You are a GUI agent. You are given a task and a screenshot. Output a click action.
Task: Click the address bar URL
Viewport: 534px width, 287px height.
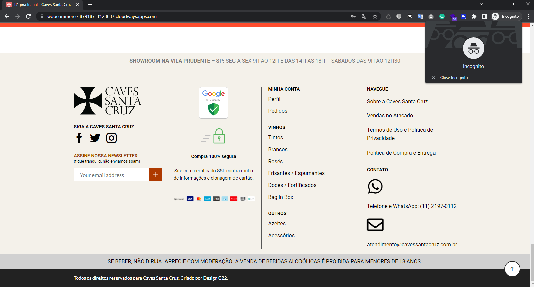click(x=102, y=16)
